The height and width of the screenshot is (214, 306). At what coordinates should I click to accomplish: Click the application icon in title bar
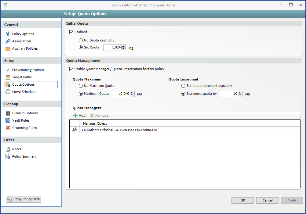click(5, 5)
